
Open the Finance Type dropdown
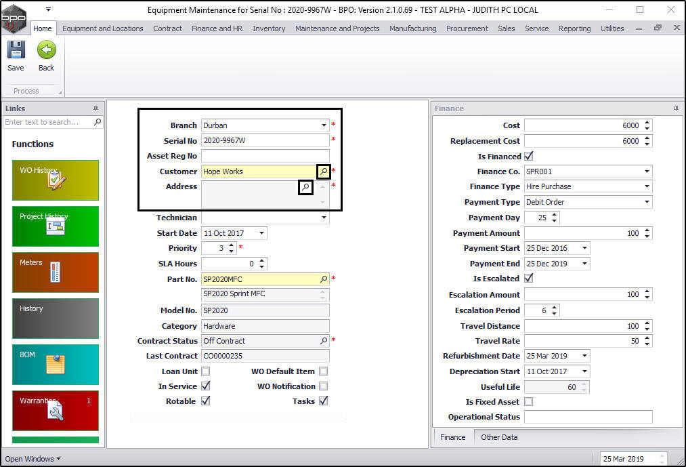point(647,186)
